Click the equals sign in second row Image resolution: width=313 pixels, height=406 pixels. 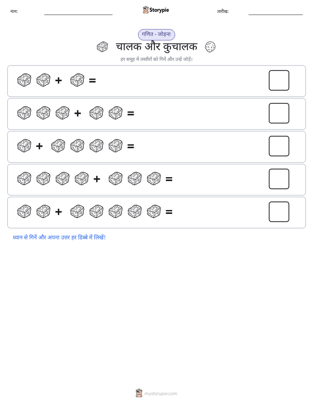tap(131, 113)
